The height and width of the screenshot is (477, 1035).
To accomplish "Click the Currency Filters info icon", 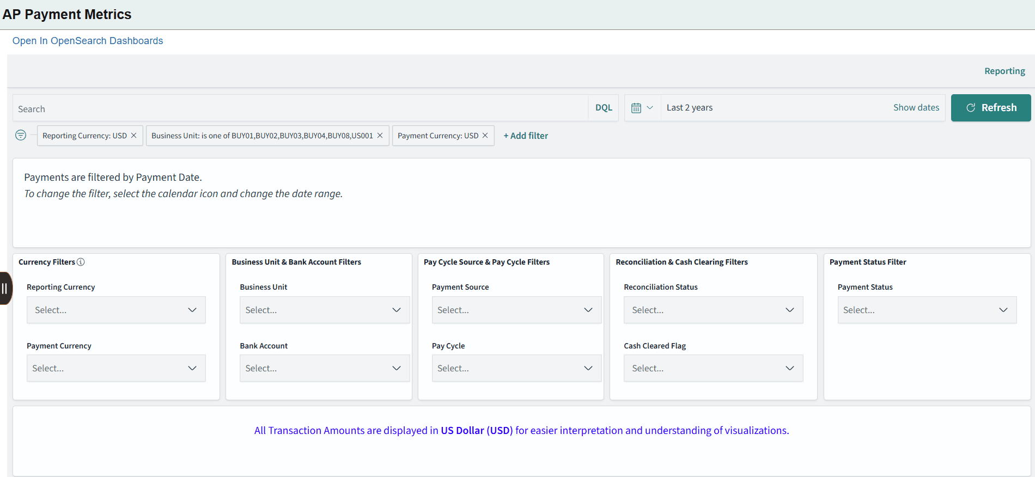I will 81,262.
